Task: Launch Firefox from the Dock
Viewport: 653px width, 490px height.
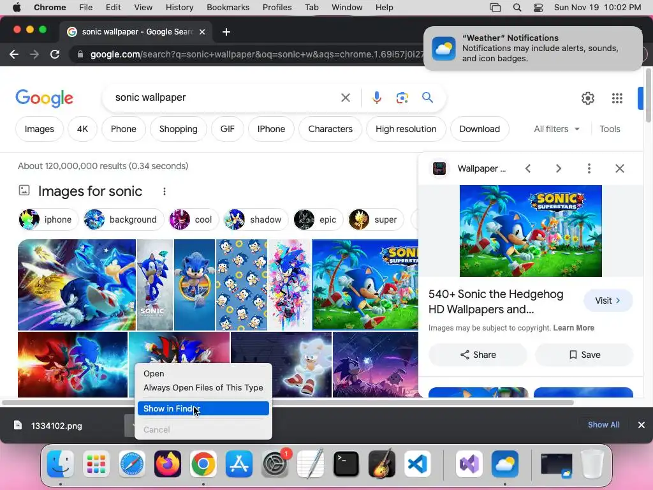Action: pyautogui.click(x=168, y=464)
